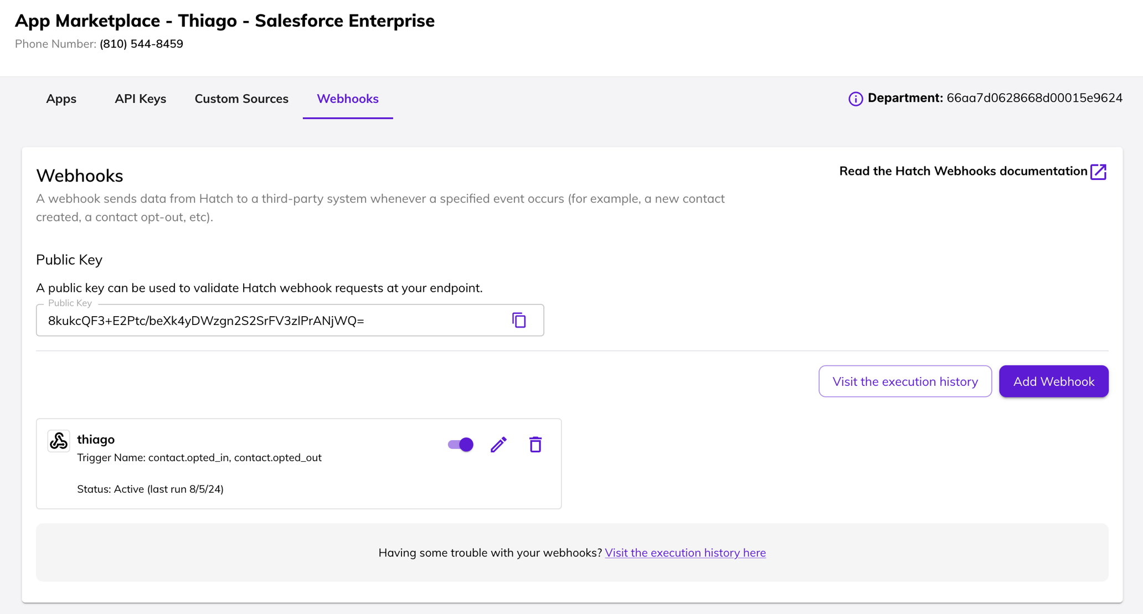Click the webhook icon on the thiago card
The height and width of the screenshot is (614, 1143).
click(58, 441)
